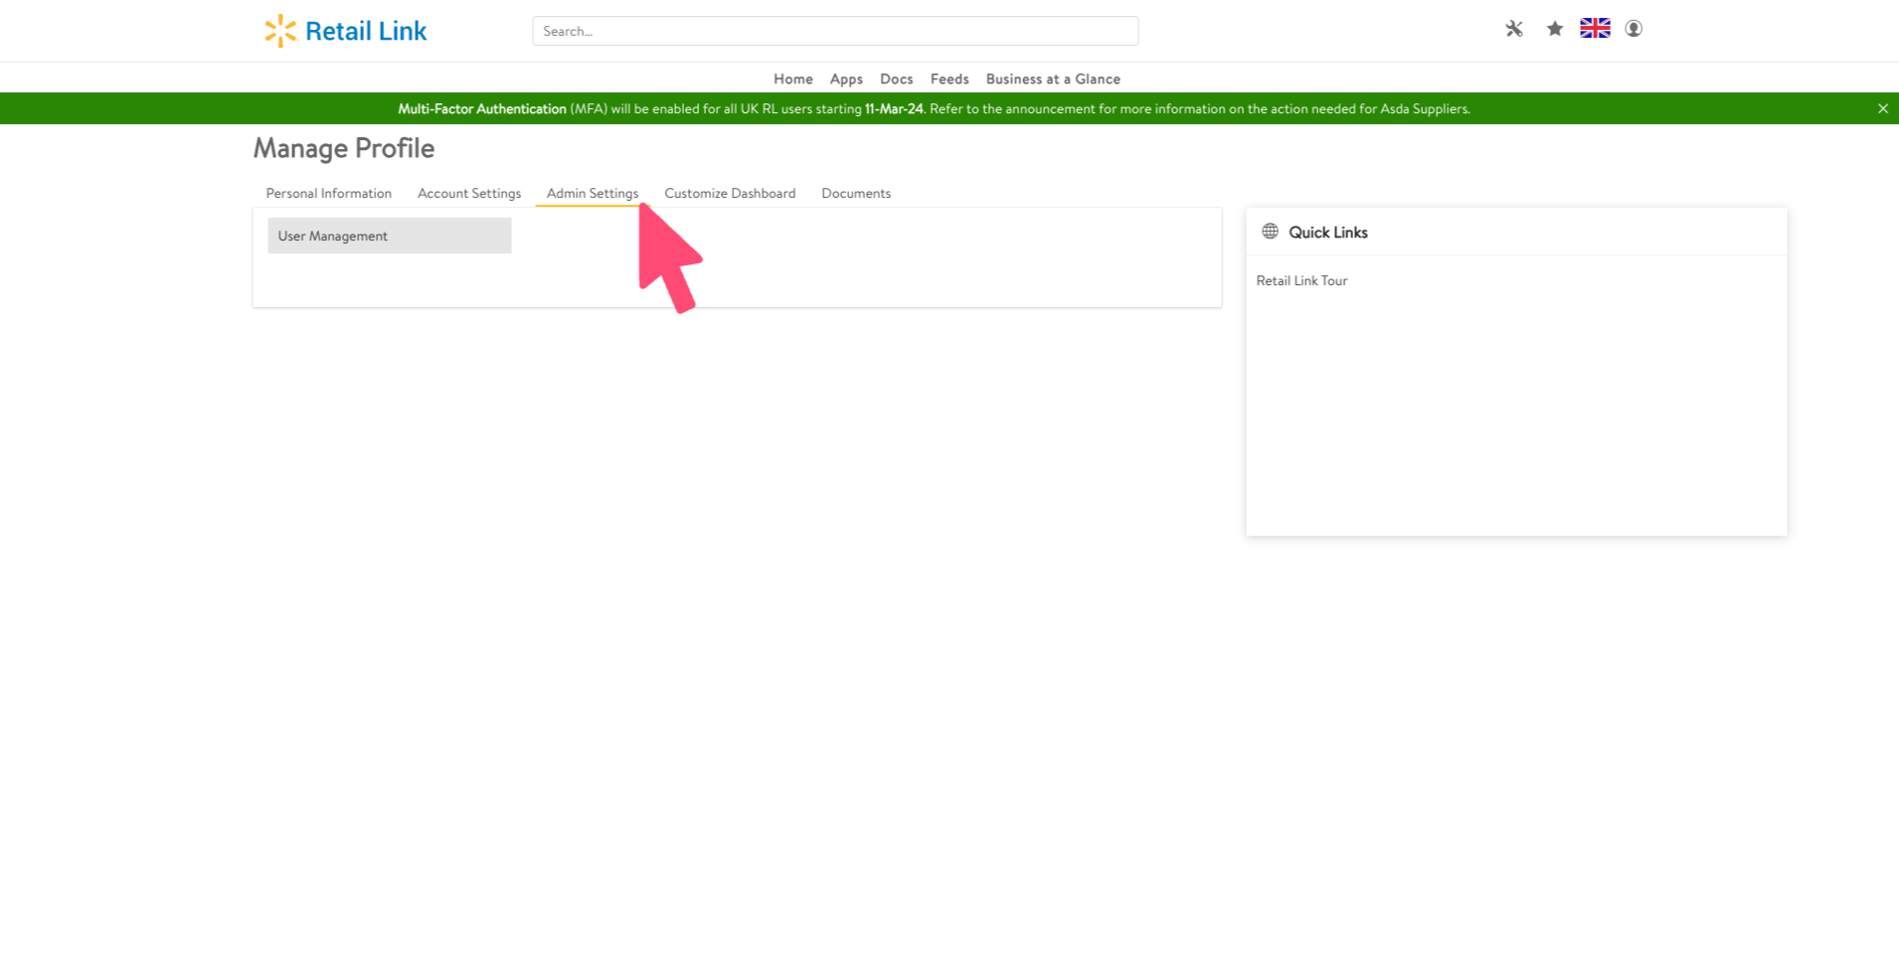Click the Quick Links heading
The height and width of the screenshot is (980, 1899).
(x=1328, y=232)
